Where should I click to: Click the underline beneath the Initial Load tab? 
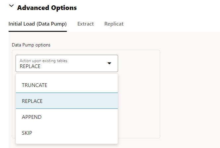pos(37,32)
